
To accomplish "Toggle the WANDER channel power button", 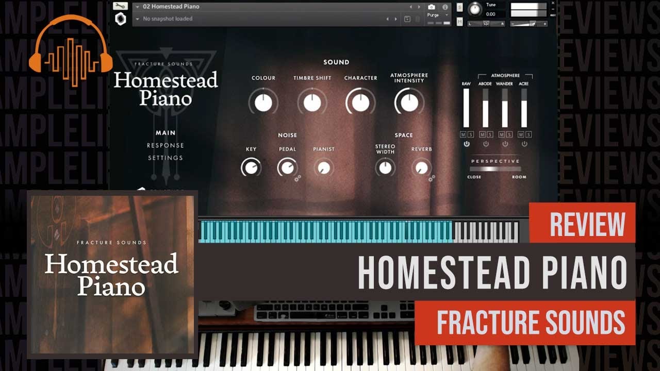I will tap(505, 144).
